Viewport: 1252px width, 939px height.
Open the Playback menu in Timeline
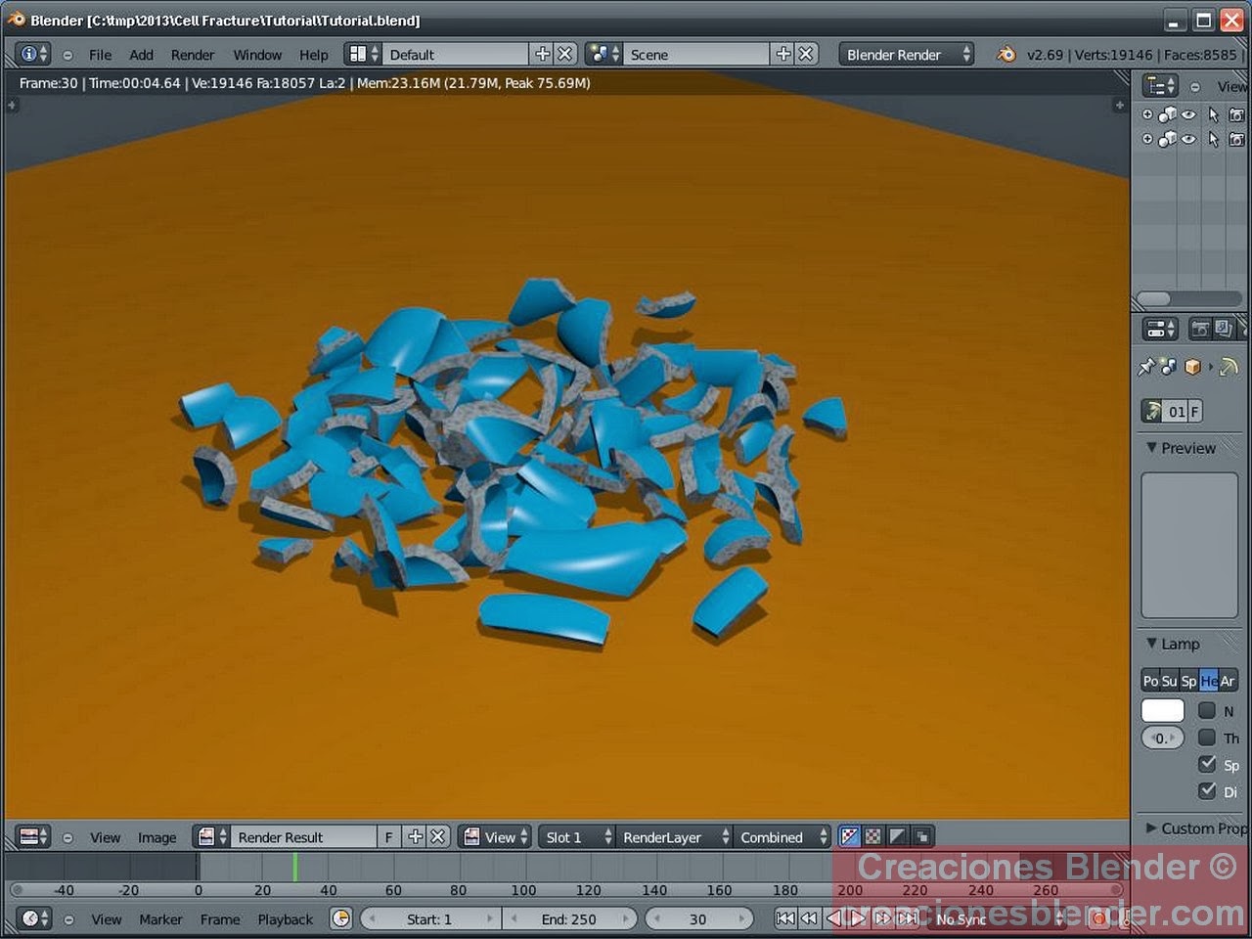(285, 918)
